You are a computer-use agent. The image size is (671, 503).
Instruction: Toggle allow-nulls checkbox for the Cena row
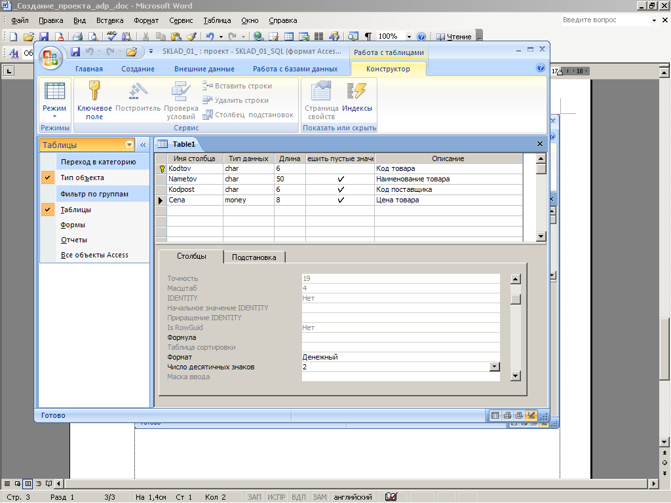[341, 200]
